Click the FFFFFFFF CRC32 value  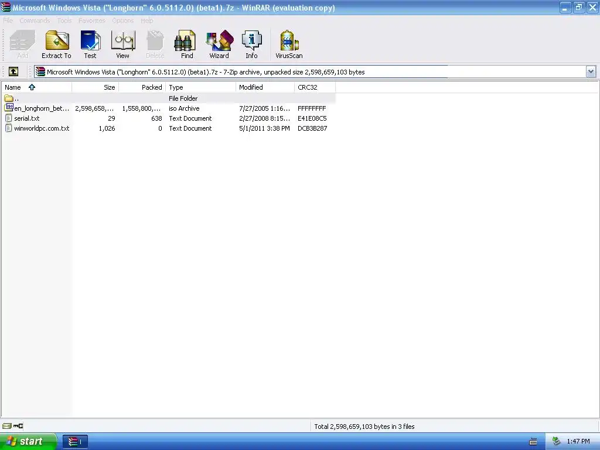312,108
